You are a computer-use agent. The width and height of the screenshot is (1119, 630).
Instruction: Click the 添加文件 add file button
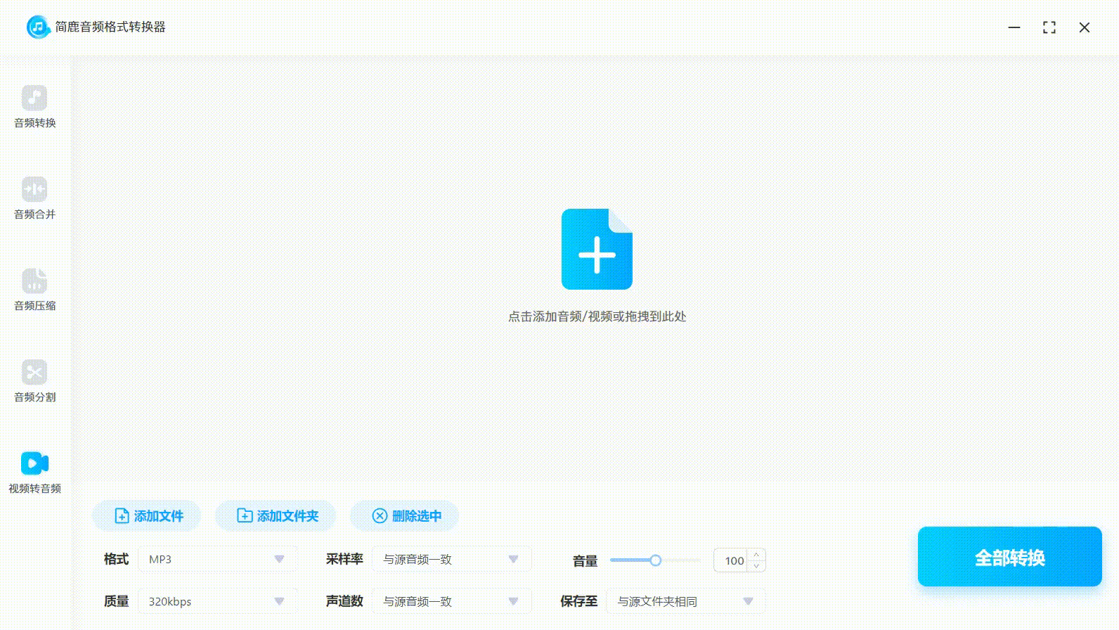pos(147,516)
